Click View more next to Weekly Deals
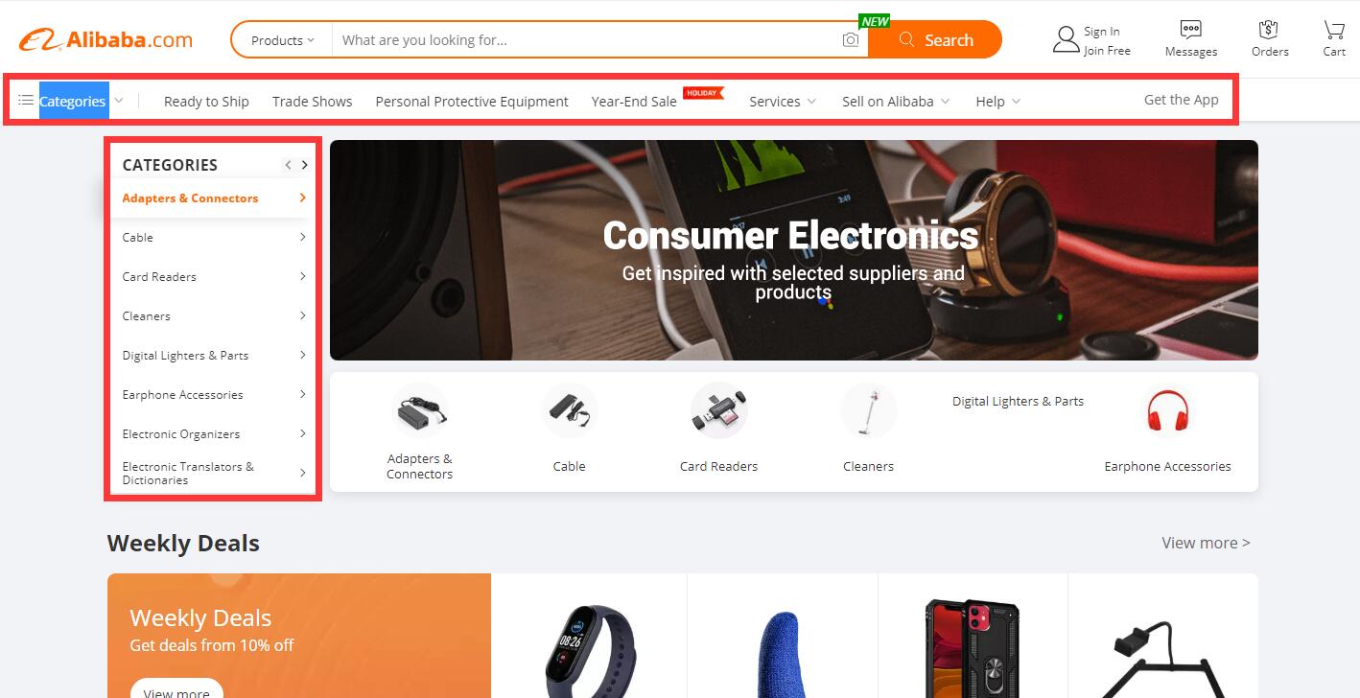 (x=1206, y=543)
